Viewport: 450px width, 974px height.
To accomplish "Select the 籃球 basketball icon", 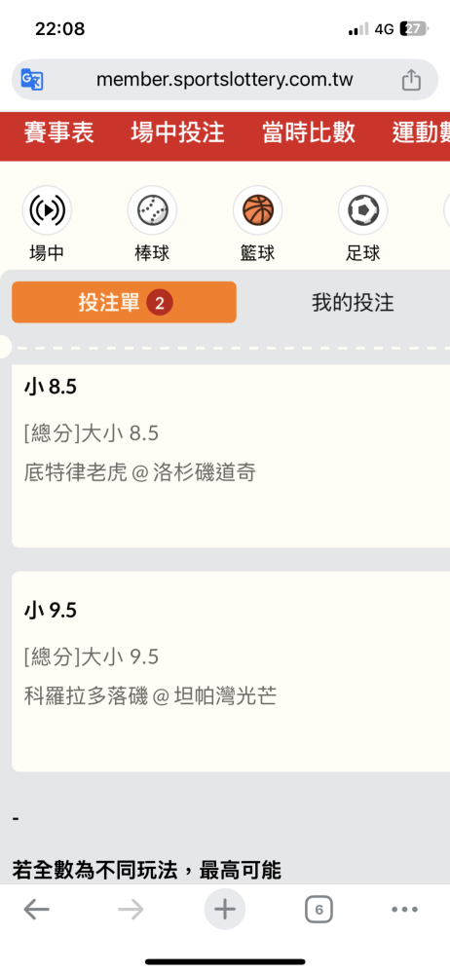I will (x=258, y=210).
